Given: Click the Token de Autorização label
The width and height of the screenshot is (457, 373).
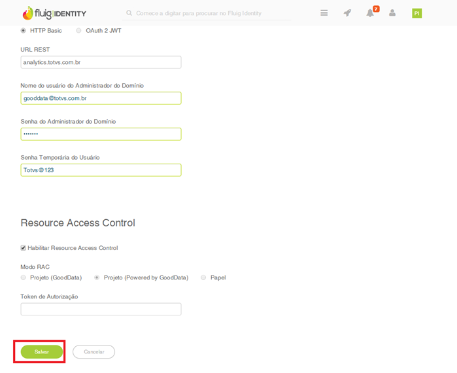Looking at the screenshot, I should click(49, 296).
